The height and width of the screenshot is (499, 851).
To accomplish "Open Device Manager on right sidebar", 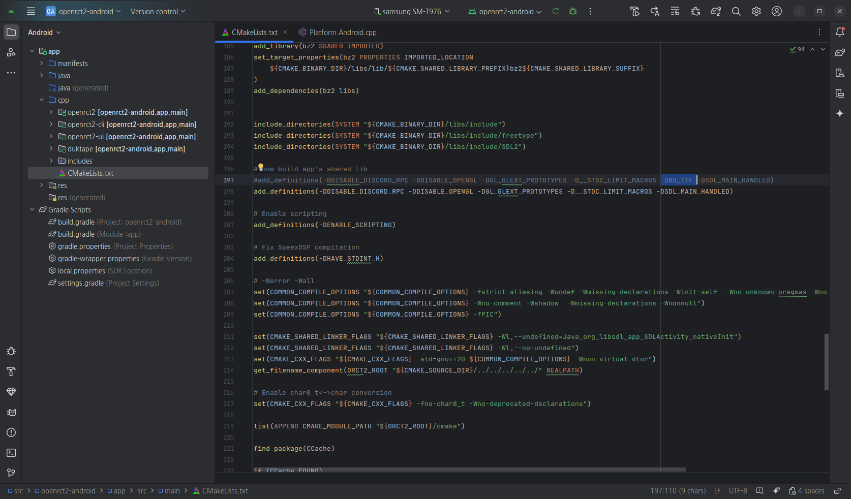I will pos(840,73).
